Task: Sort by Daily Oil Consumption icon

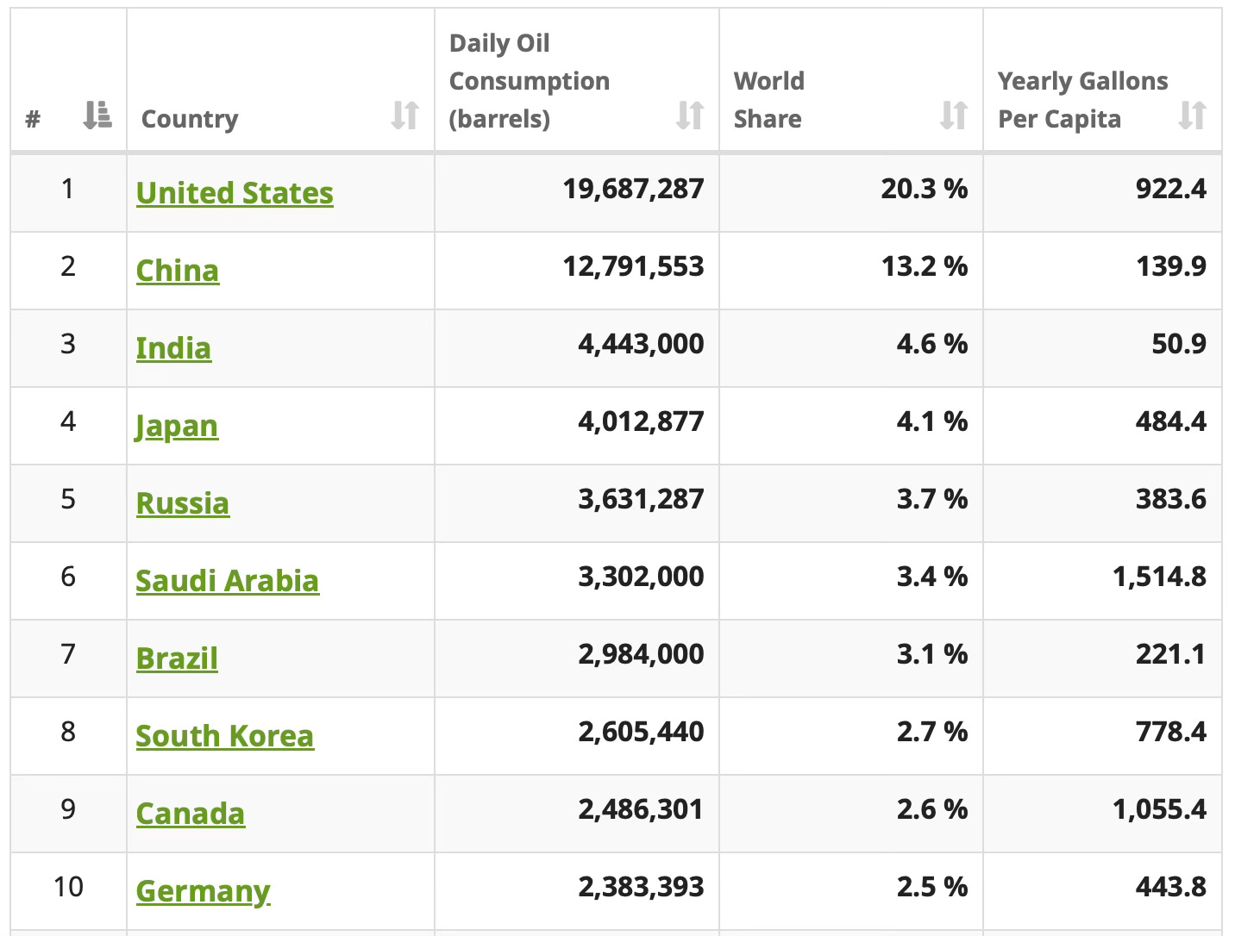Action: coord(690,115)
